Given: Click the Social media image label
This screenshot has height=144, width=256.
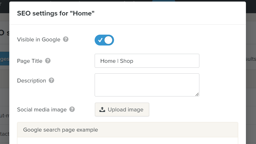Looking at the screenshot, I should pyautogui.click(x=42, y=110).
